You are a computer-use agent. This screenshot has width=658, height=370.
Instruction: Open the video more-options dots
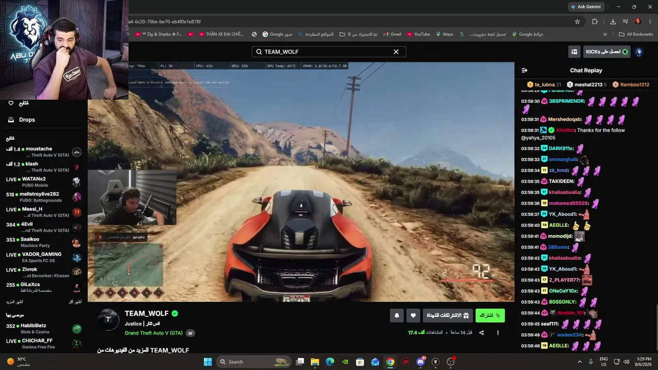coord(498,333)
